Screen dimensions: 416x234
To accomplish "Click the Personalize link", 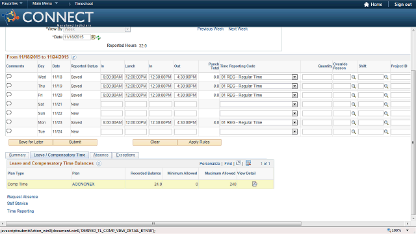I will [x=209, y=164].
